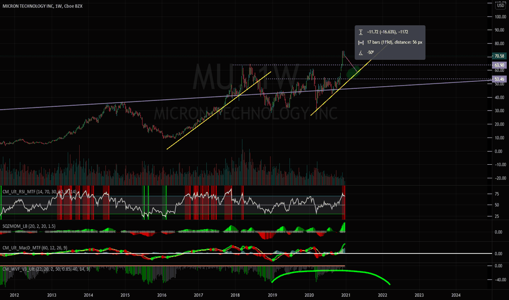Click the 2022 label on time axis

click(382, 295)
